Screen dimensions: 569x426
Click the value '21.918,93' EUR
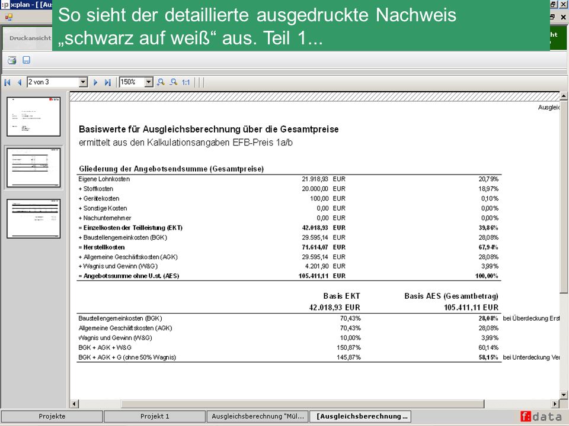(x=315, y=179)
